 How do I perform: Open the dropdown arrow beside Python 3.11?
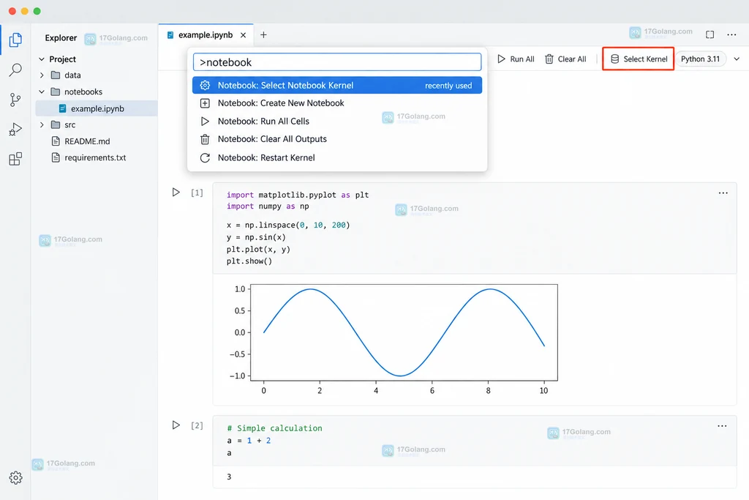[x=737, y=59]
